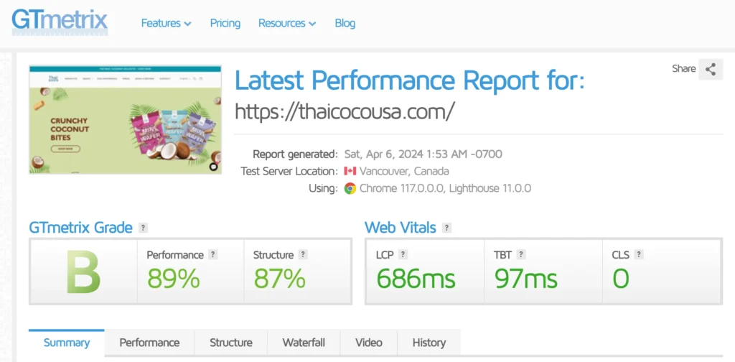735x362 pixels.
Task: Expand the Resources dropdown menu
Action: [x=287, y=23]
